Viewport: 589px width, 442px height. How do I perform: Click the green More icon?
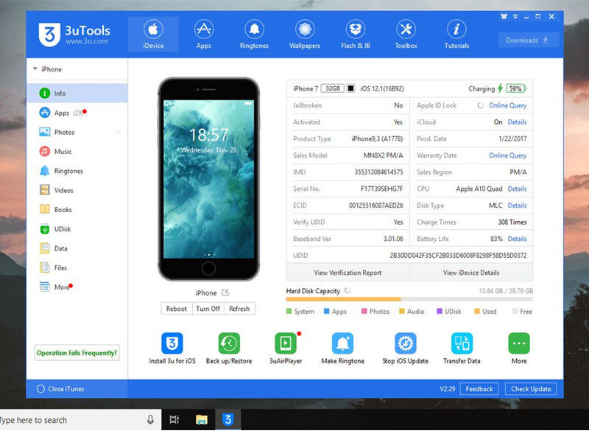click(519, 343)
